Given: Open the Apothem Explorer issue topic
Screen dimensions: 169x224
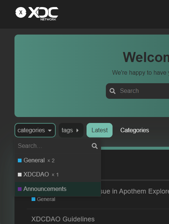Looking at the screenshot, I should point(135,191).
